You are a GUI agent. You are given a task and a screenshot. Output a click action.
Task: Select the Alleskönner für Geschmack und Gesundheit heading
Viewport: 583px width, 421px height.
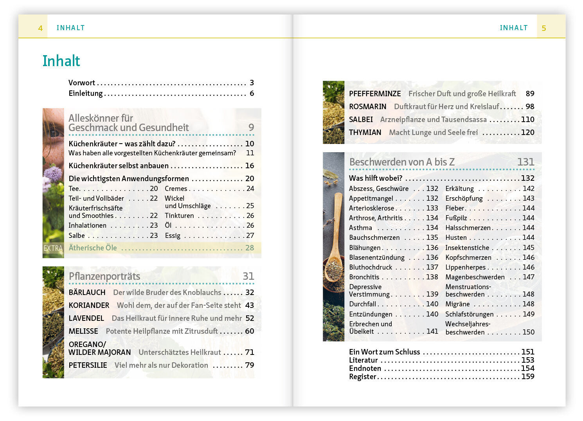point(128,123)
